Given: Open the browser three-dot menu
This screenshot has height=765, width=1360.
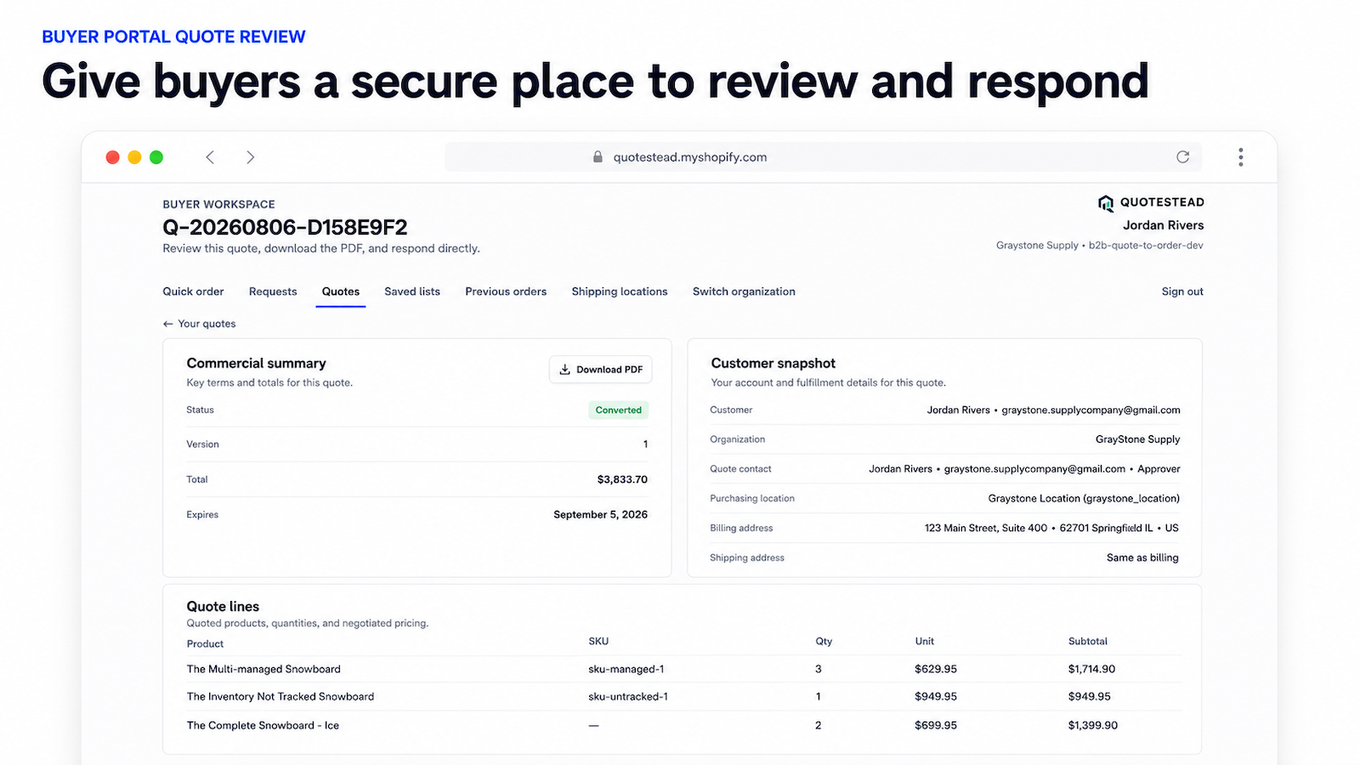Looking at the screenshot, I should (x=1241, y=157).
